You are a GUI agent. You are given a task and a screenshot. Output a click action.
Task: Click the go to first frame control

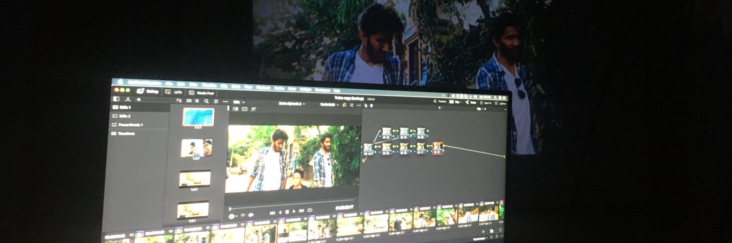(x=272, y=213)
